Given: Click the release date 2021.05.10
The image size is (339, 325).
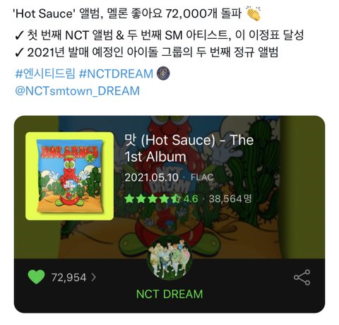Looking at the screenshot, I should (152, 177).
